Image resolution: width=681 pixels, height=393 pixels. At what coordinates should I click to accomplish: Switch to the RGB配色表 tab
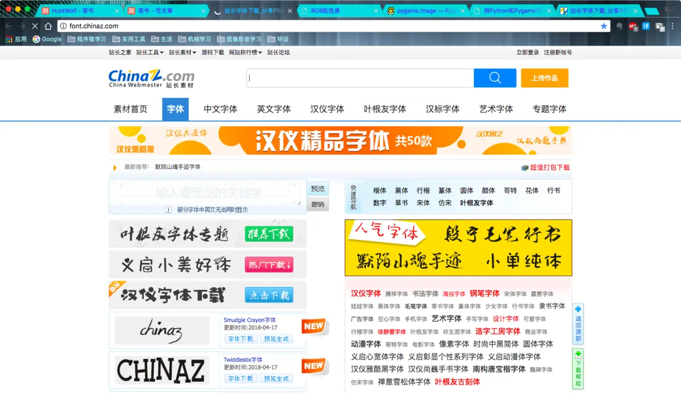339,10
